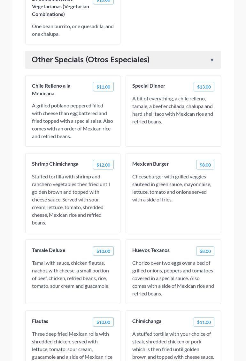The width and height of the screenshot is (246, 361).
Task: Click the Mexican Burger item title
Action: tap(150, 164)
